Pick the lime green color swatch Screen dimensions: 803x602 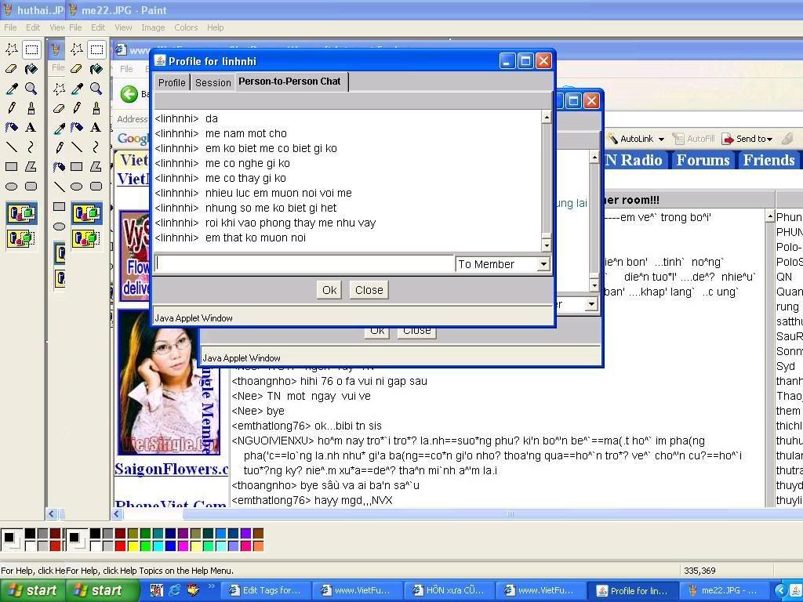click(145, 546)
